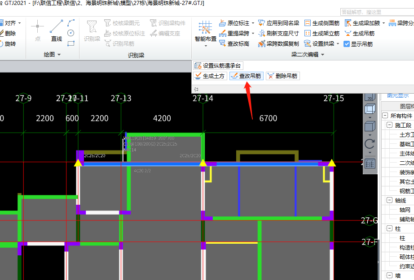This screenshot has width=414, height=280.
Task: Click the 重提梁跨 re-extract beam span tool
Action: coord(234,34)
